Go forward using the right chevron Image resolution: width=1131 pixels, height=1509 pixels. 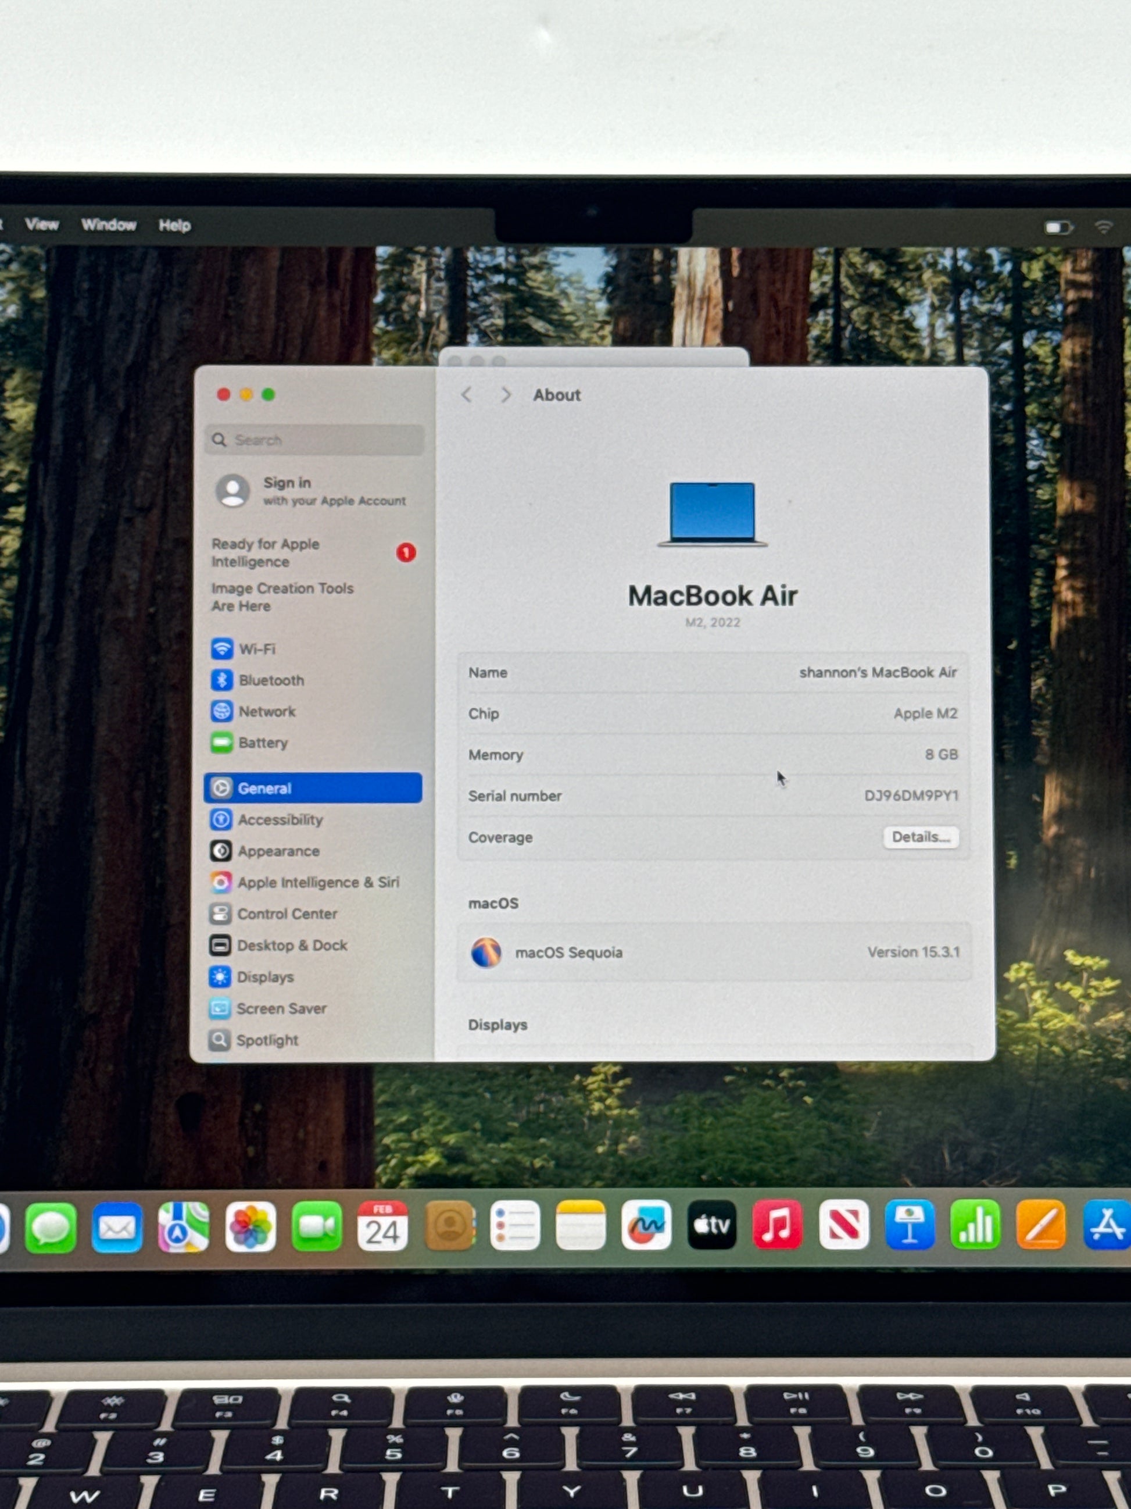(505, 395)
